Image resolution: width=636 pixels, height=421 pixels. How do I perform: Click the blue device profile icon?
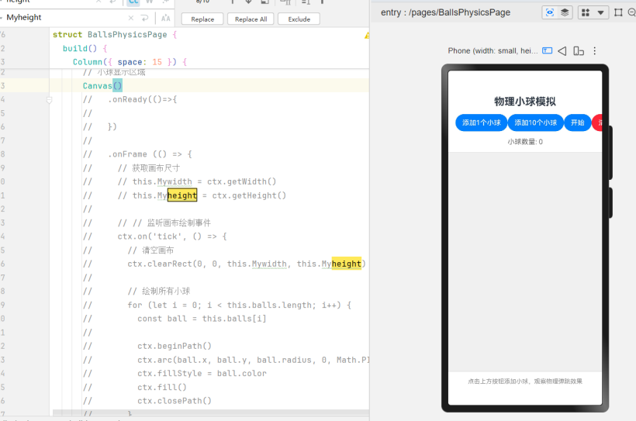548,51
